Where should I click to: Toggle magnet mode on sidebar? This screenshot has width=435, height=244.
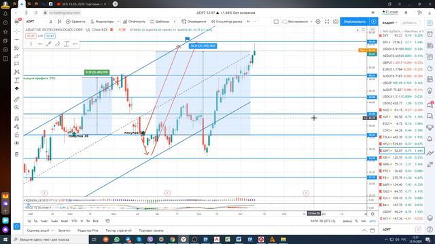17,119
